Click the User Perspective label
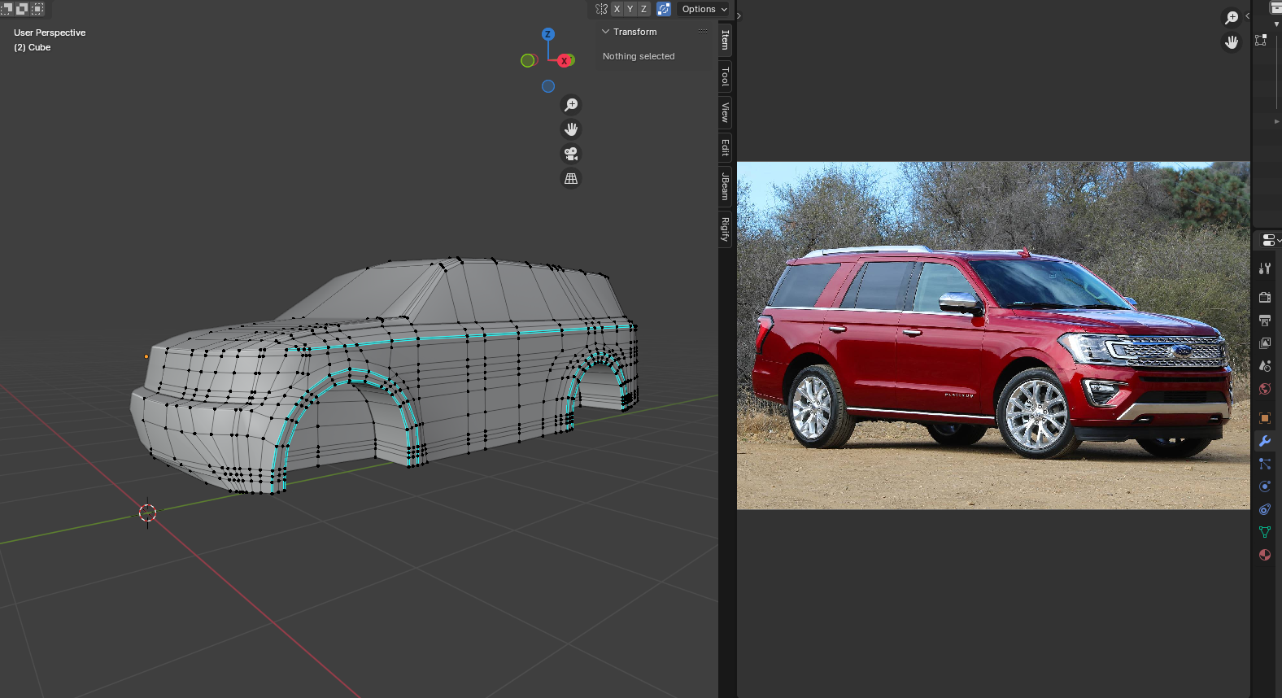Screen dimensions: 1282x698 [50, 33]
